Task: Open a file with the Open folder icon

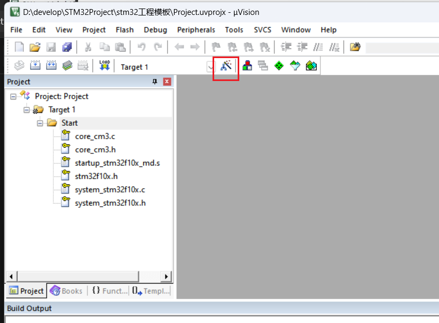Action: [x=35, y=47]
